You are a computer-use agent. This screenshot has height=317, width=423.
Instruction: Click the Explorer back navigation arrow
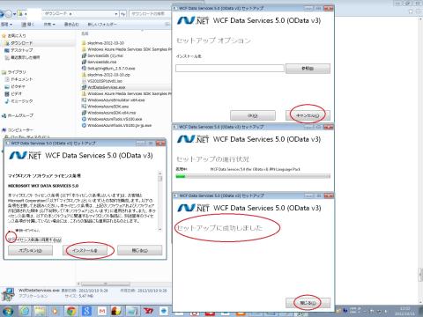(x=2, y=13)
